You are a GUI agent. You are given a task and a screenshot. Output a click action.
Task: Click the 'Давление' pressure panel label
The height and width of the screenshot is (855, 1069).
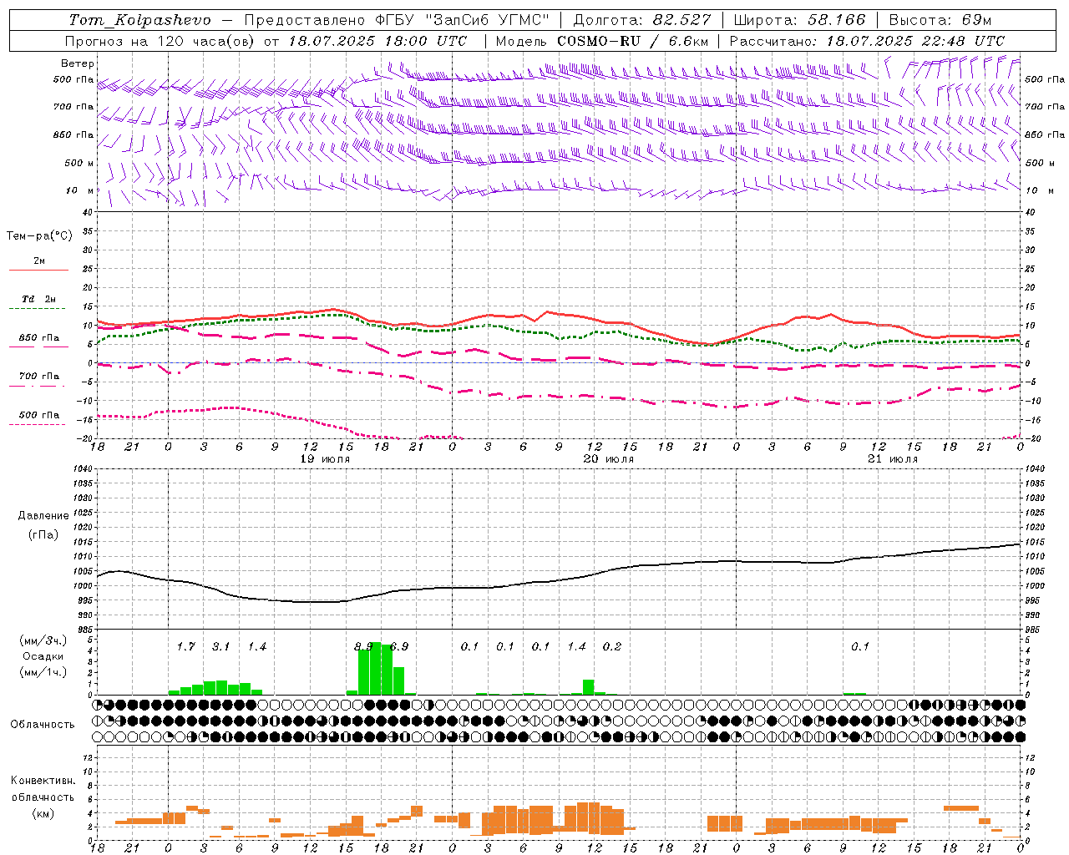(x=43, y=516)
